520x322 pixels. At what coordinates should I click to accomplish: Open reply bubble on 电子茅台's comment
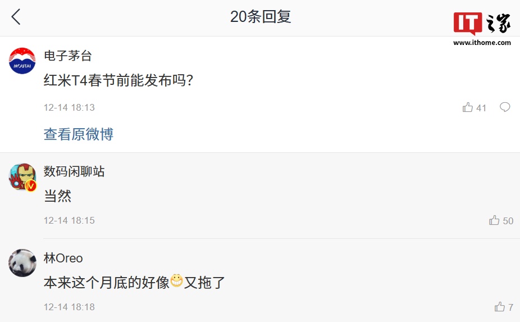coord(505,107)
